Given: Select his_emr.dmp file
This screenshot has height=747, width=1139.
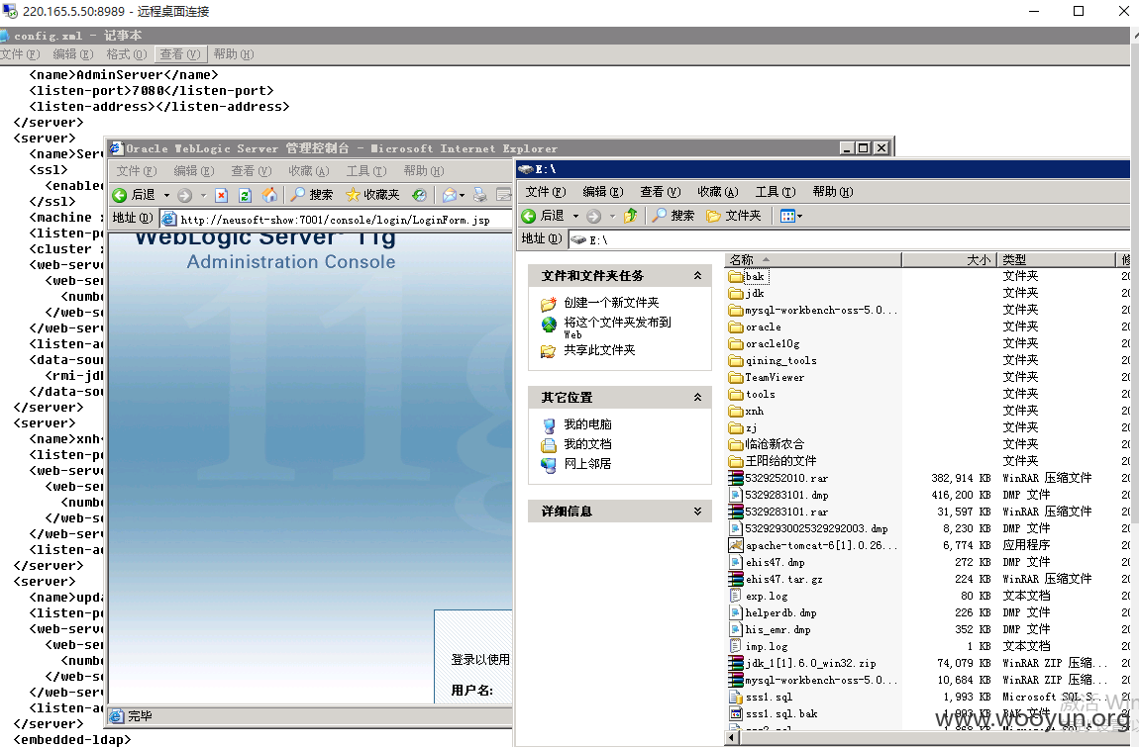Looking at the screenshot, I should click(x=770, y=629).
